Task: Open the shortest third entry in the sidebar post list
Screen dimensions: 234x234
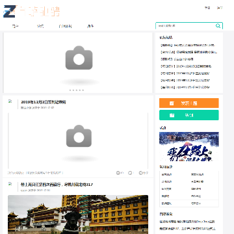Action: pos(177,59)
